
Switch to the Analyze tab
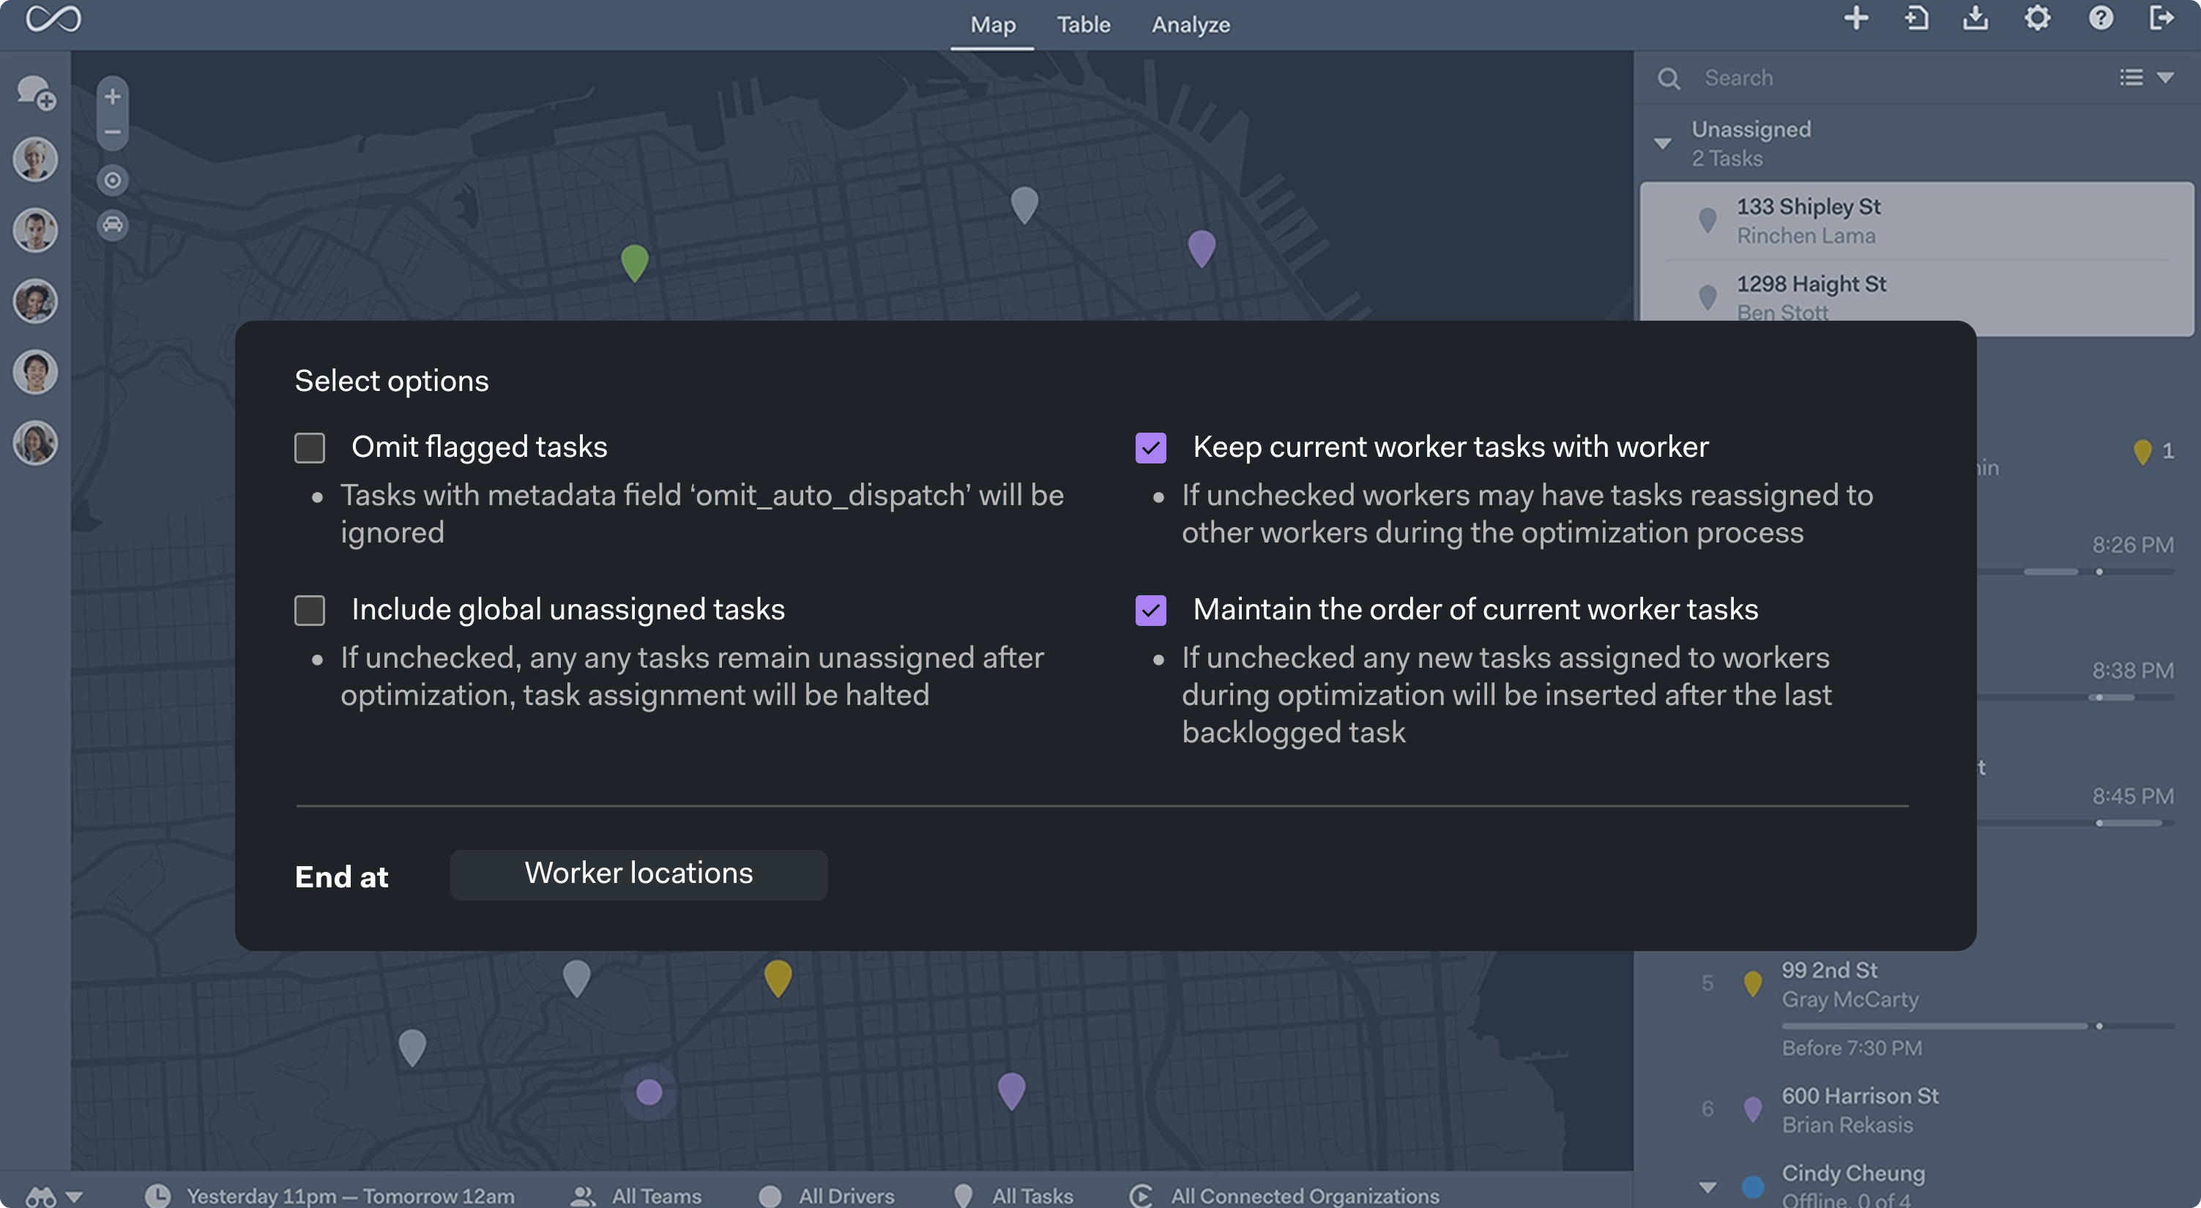pos(1191,25)
